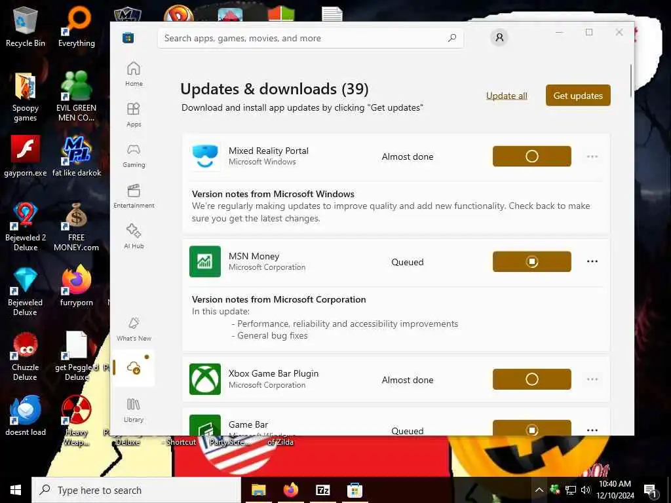Viewport: 671px width, 503px height.
Task: Click the Update all link
Action: pyautogui.click(x=507, y=96)
